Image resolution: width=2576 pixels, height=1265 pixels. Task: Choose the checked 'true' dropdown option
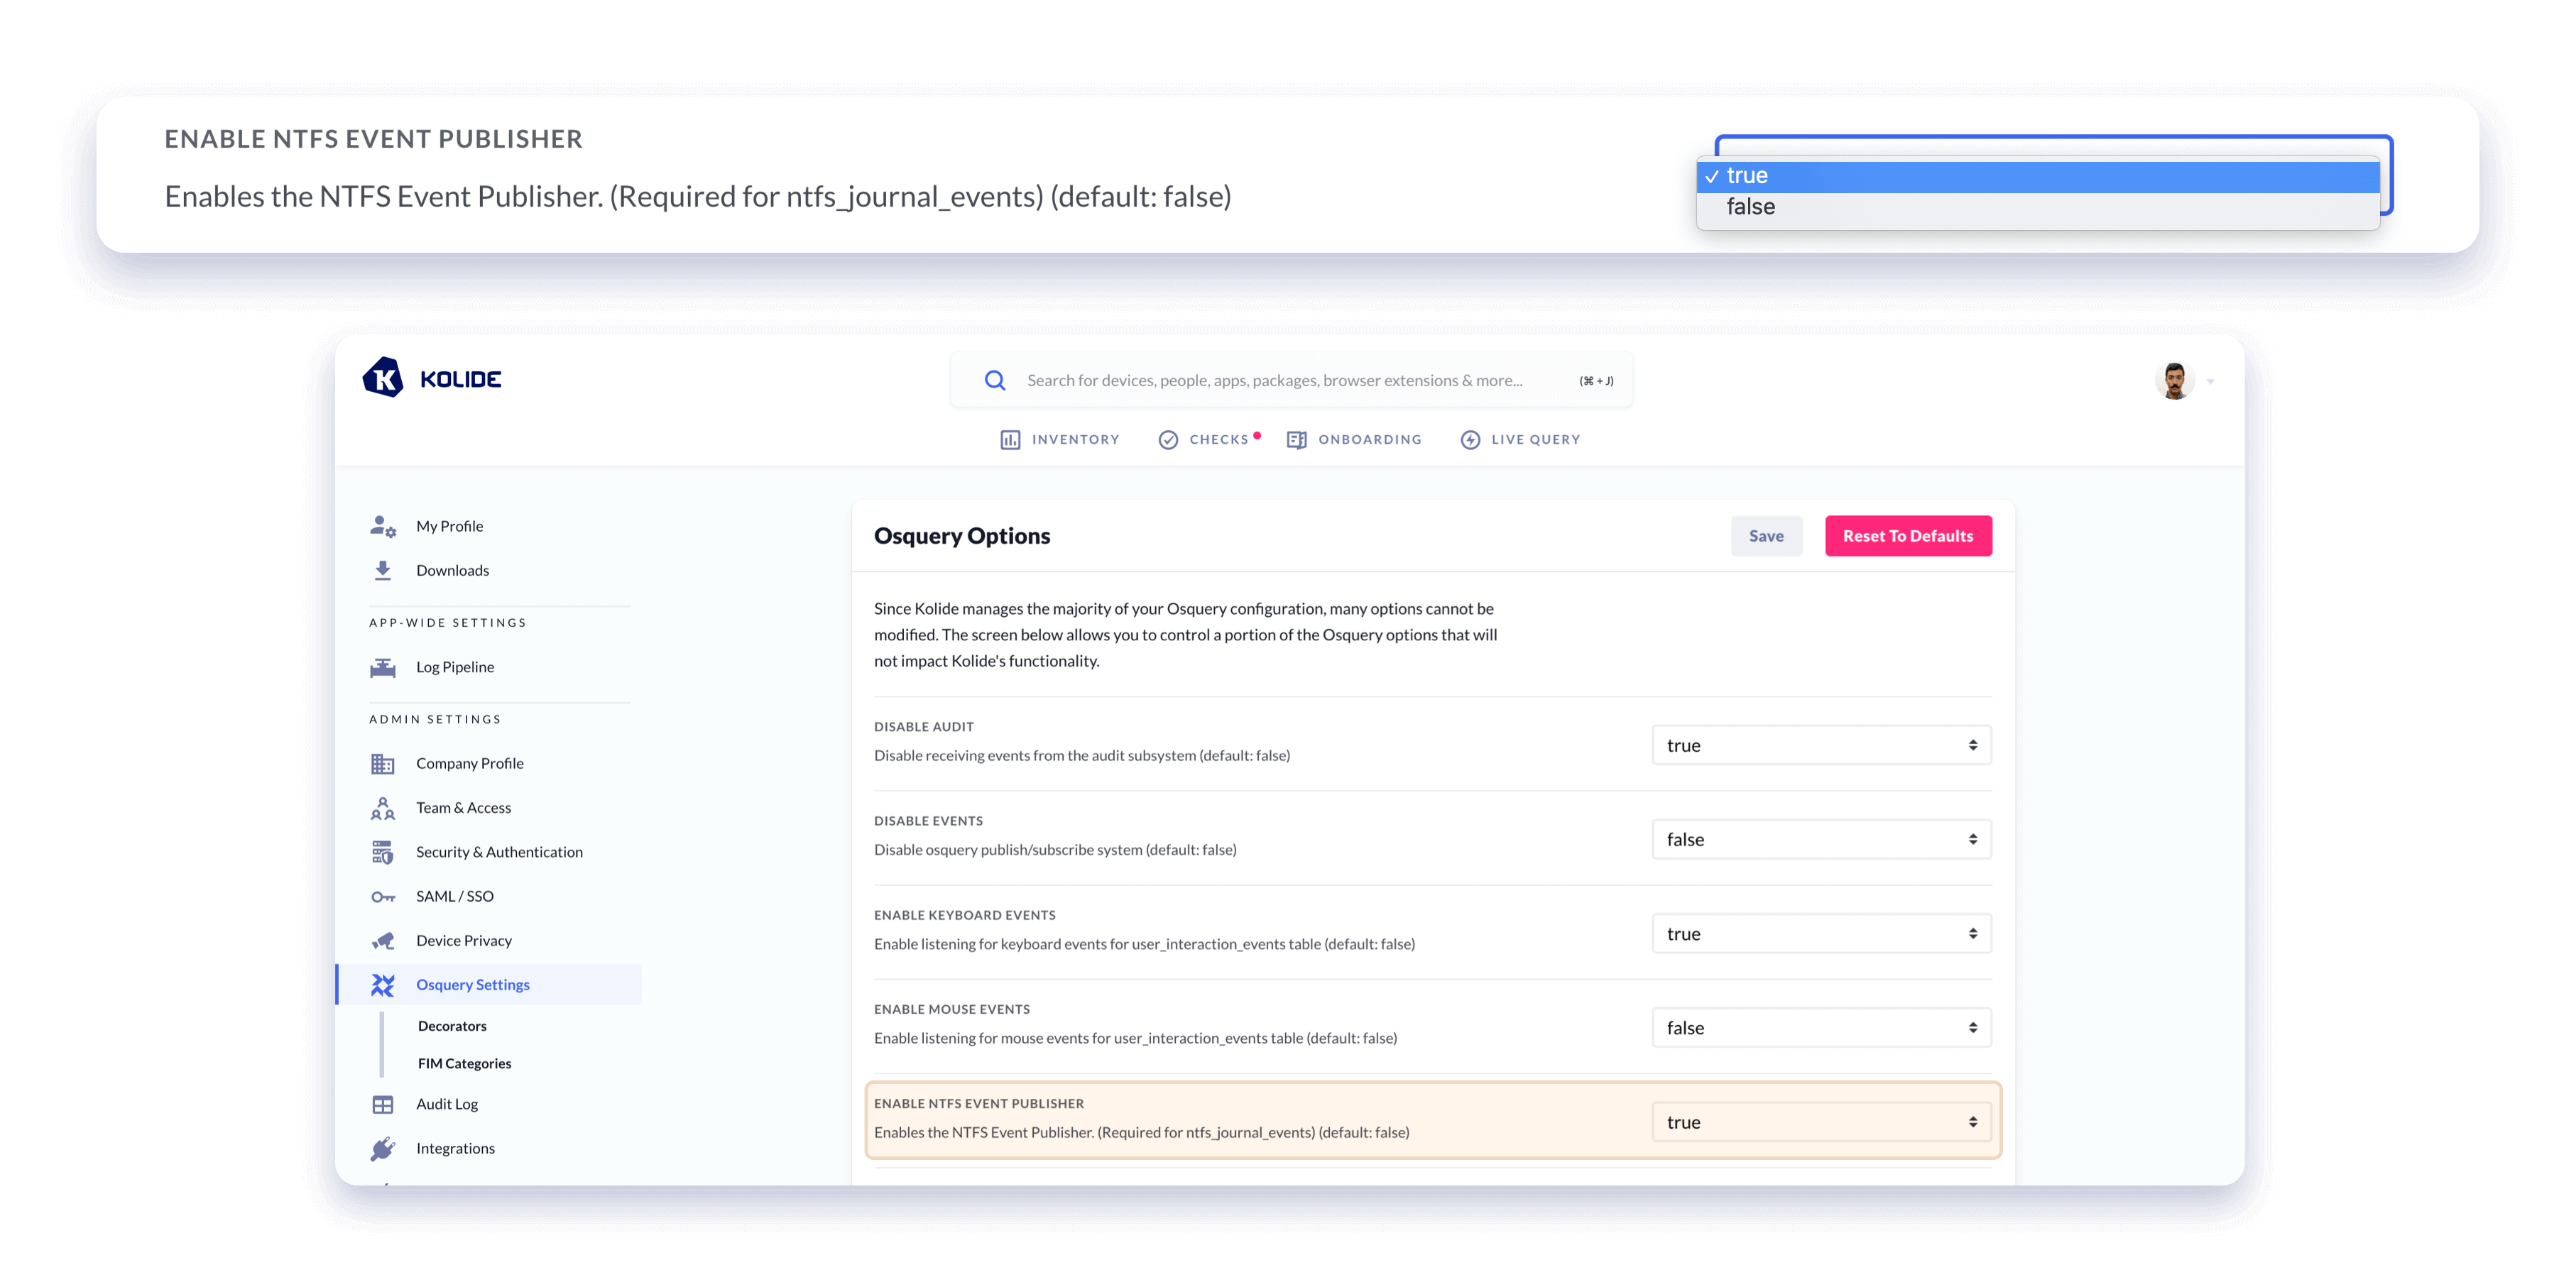1747,176
